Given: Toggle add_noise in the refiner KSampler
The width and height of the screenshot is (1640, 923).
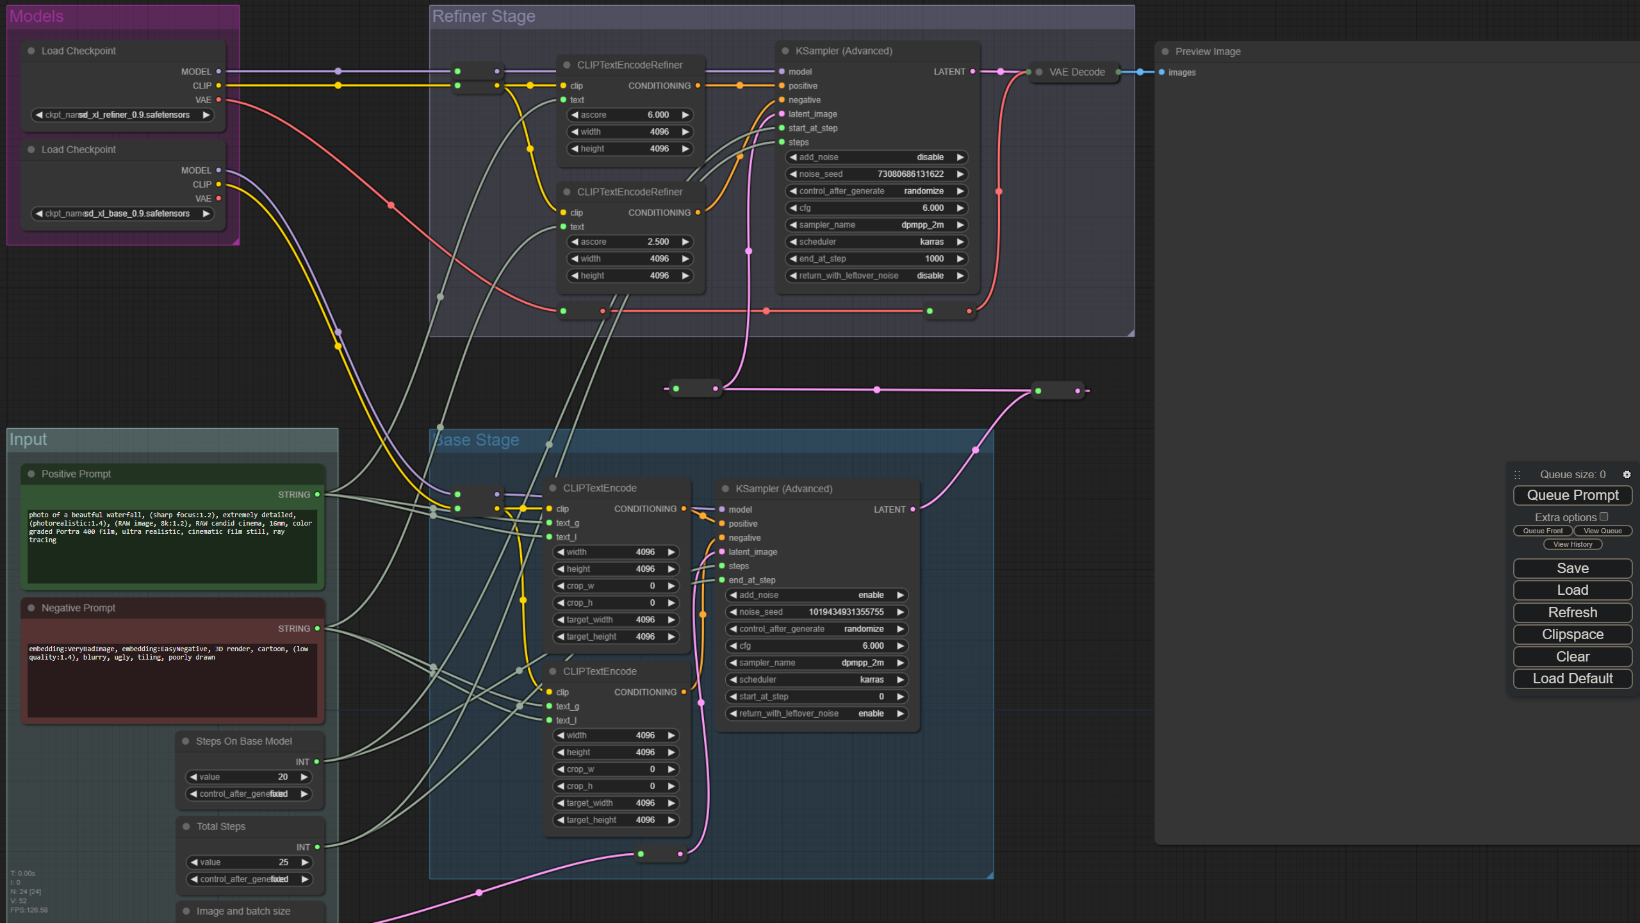Looking at the screenshot, I should pyautogui.click(x=876, y=157).
